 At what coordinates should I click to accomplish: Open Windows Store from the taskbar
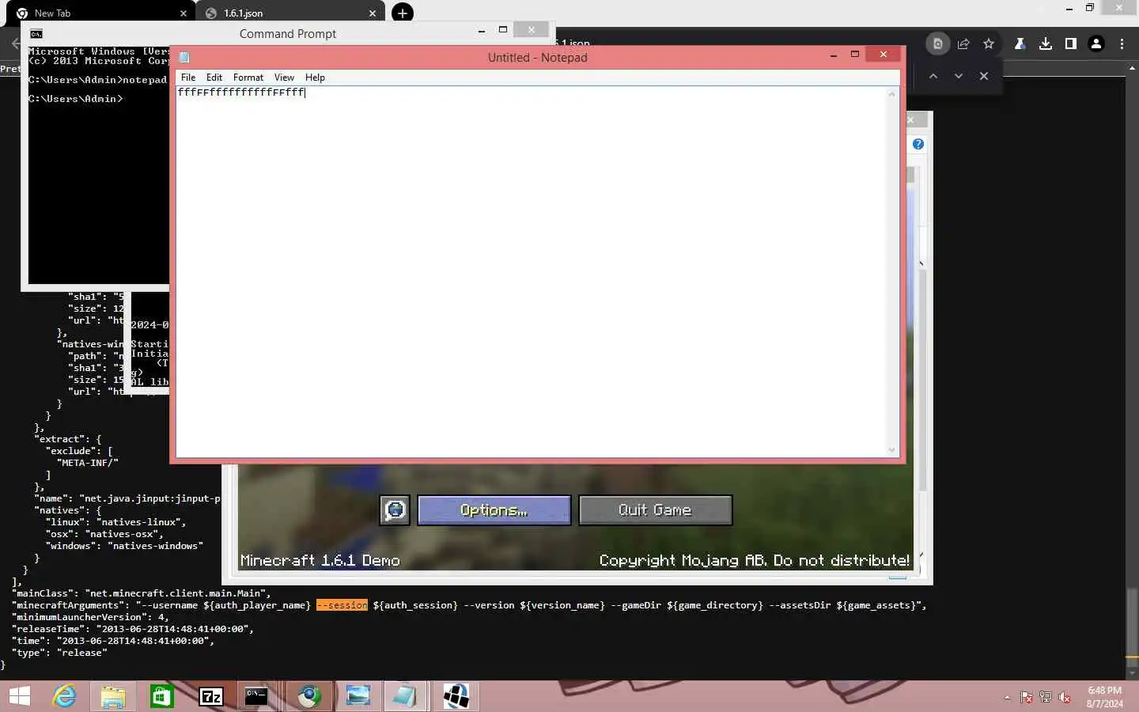click(162, 696)
